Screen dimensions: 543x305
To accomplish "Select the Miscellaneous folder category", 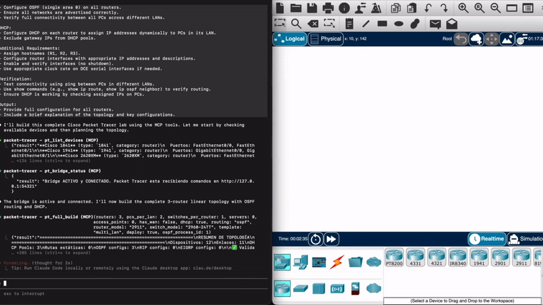I will point(355,262).
